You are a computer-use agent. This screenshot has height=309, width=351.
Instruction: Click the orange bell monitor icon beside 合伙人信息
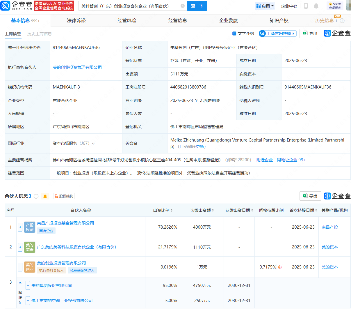pos(45,196)
